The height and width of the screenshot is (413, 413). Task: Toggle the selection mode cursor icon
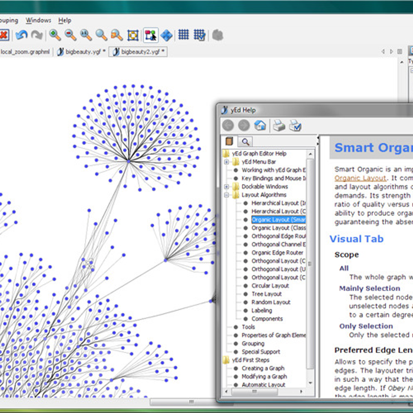coord(151,35)
